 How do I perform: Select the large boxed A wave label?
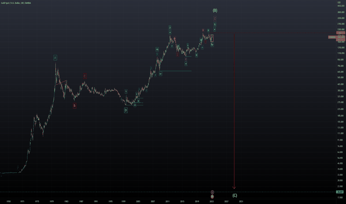55,58
